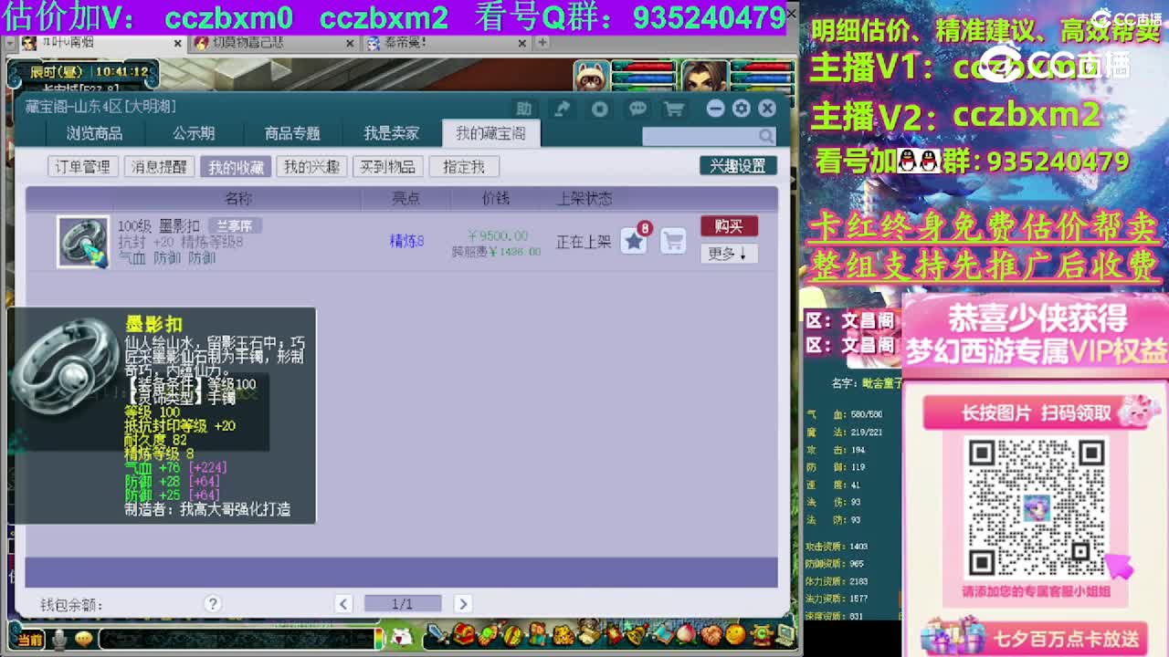Open the 助 help icon in Cangbaoge header
1169x657 pixels.
[x=523, y=109]
